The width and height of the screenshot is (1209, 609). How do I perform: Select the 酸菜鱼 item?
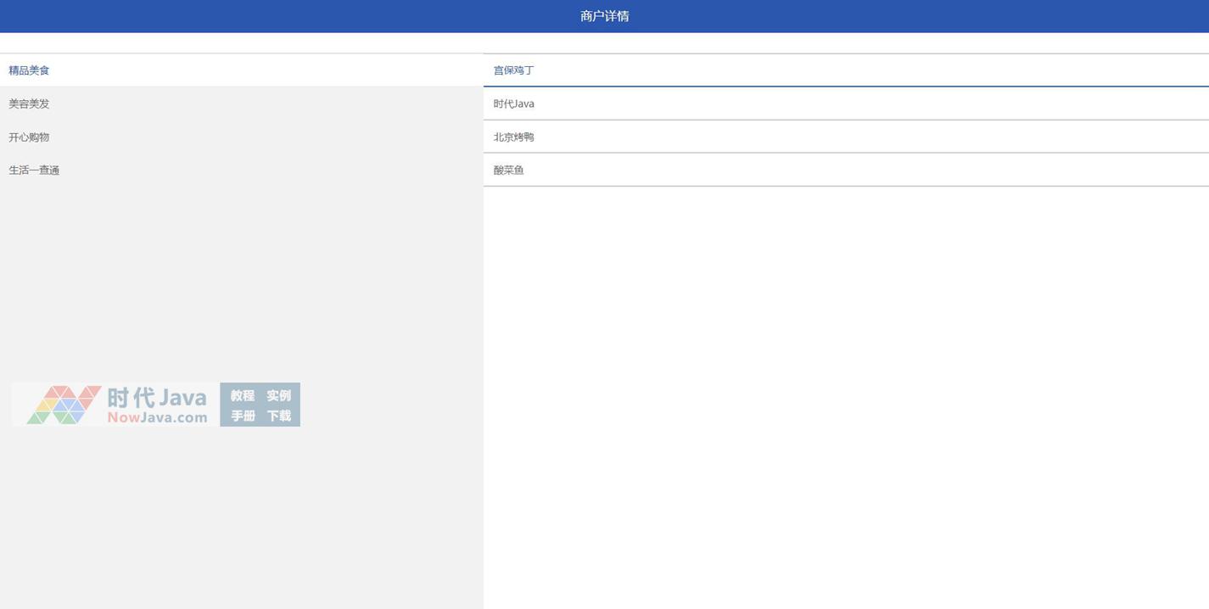[x=509, y=170]
